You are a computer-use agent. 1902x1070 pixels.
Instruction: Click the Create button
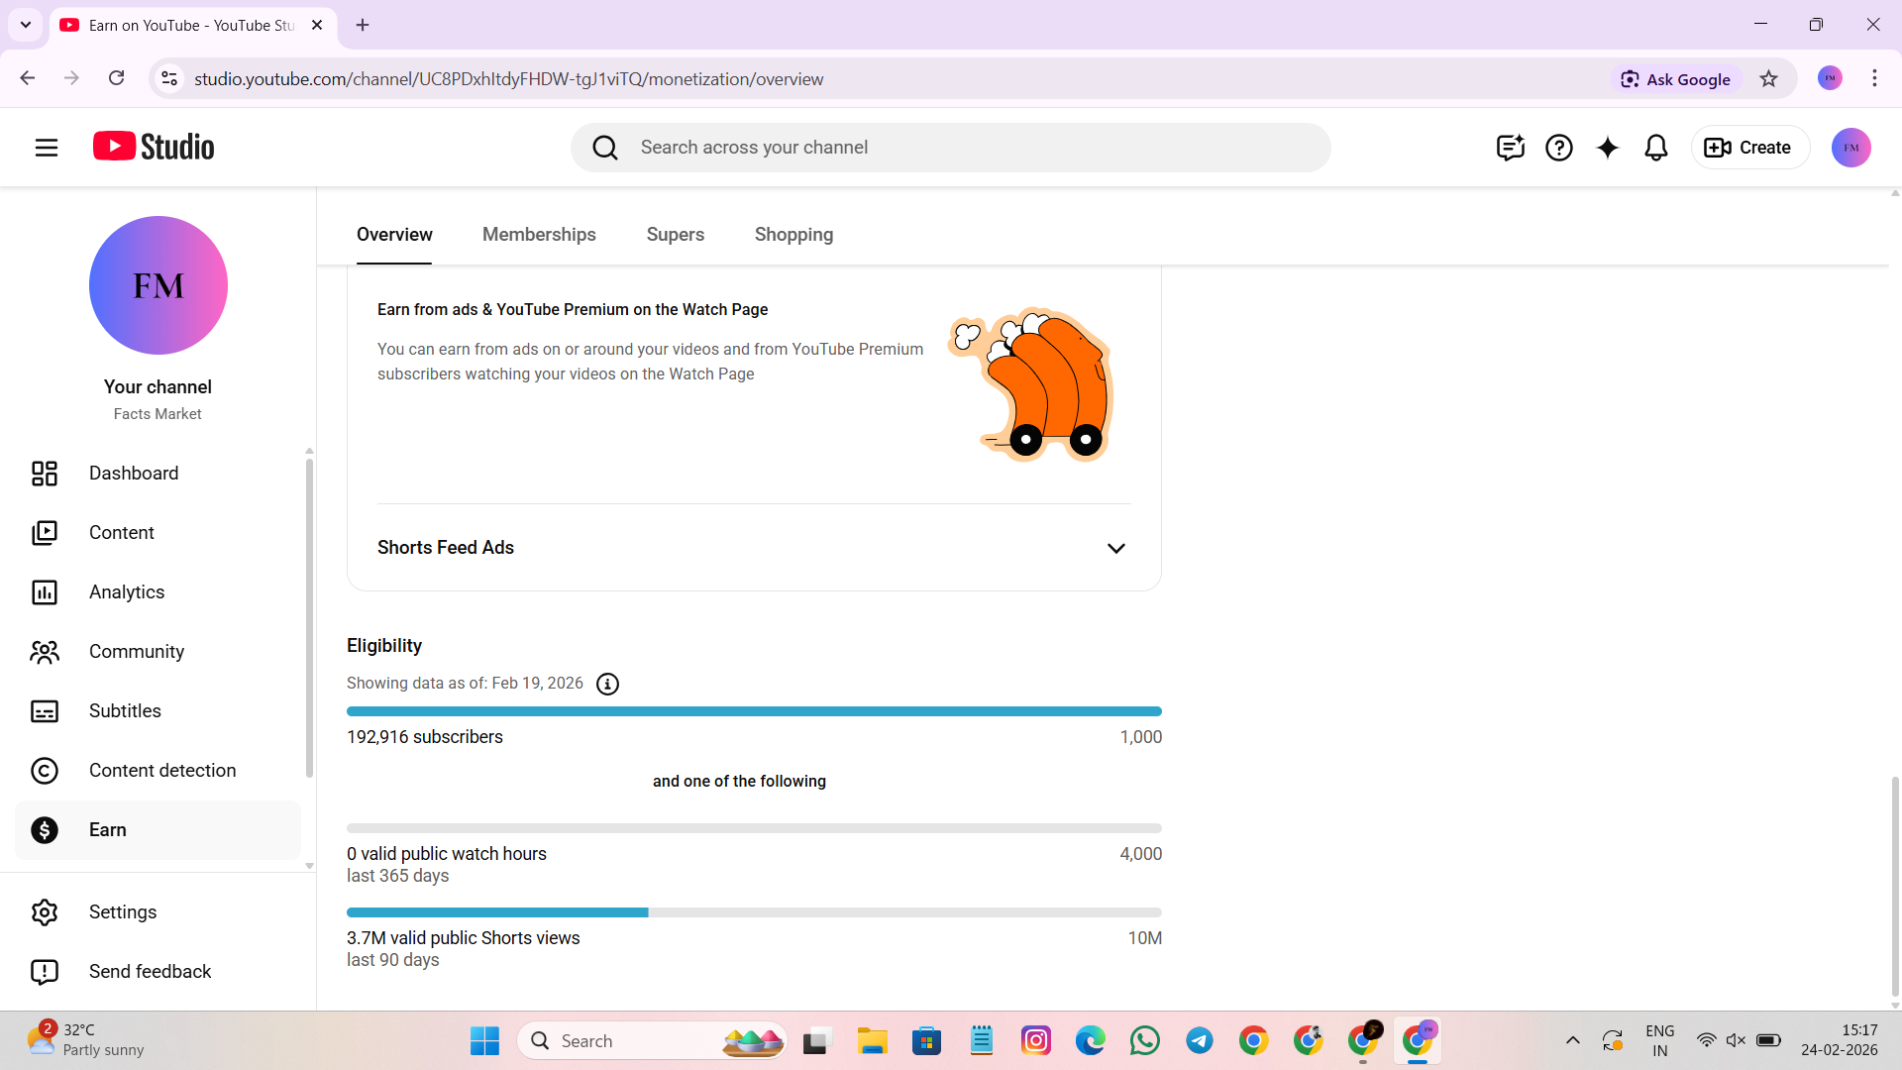[x=1749, y=148]
